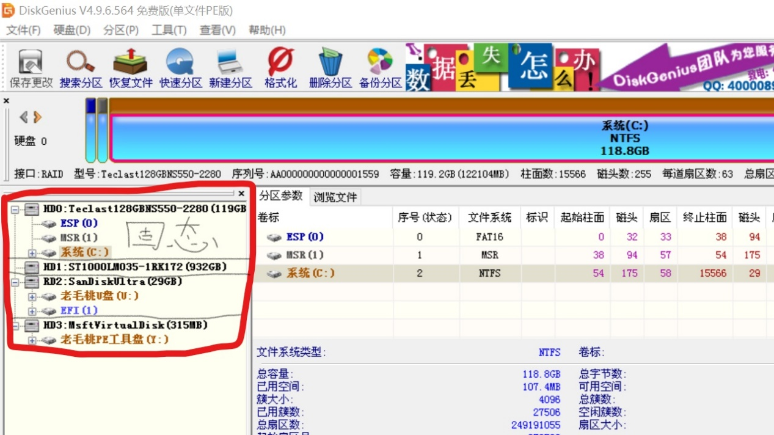
Task: Expand the EFI(1) tree node
Action: coord(32,311)
